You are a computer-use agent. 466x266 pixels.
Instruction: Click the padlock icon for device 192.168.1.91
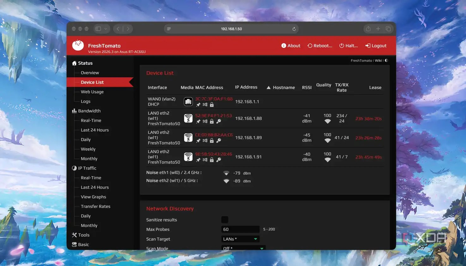(x=212, y=160)
